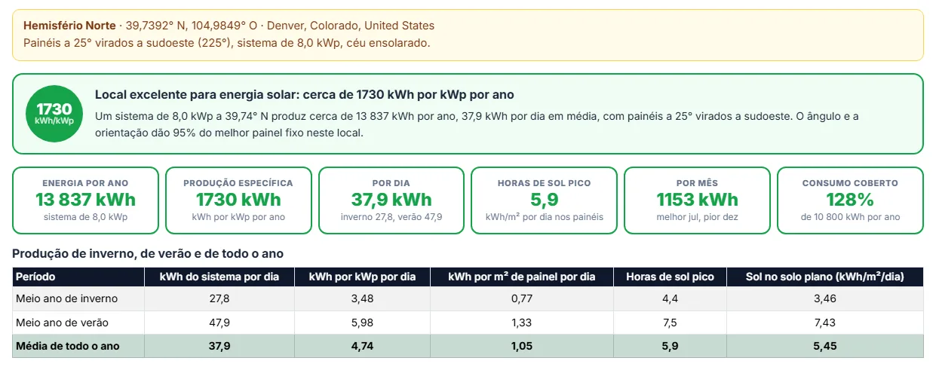Click the 47,9 summer system value cell
Screen dimensions: 936x367
[219, 323]
